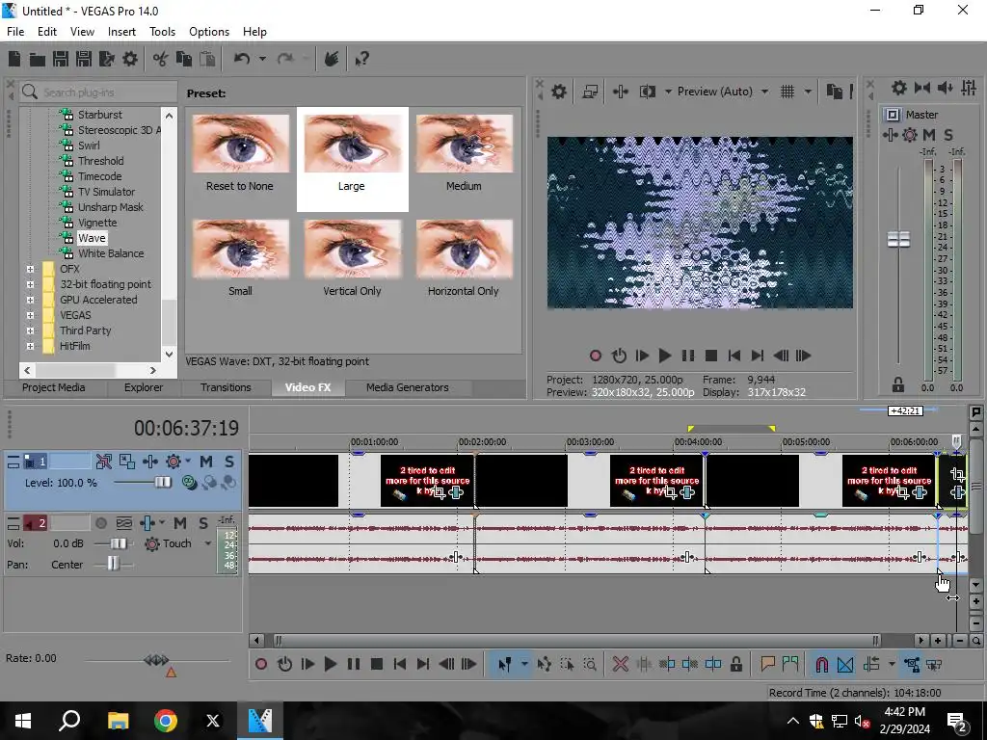Click Preview on External Monitor icon
Image resolution: width=987 pixels, height=740 pixels.
[590, 92]
